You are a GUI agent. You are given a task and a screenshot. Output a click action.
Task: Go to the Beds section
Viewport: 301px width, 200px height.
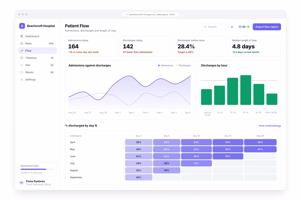click(37, 43)
